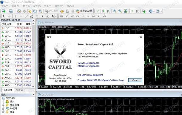
Task: Open the 工具(T) menu
Action: [48, 6]
